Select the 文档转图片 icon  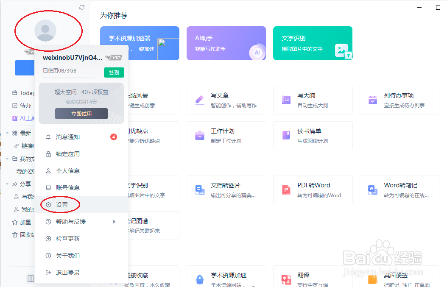pos(199,190)
